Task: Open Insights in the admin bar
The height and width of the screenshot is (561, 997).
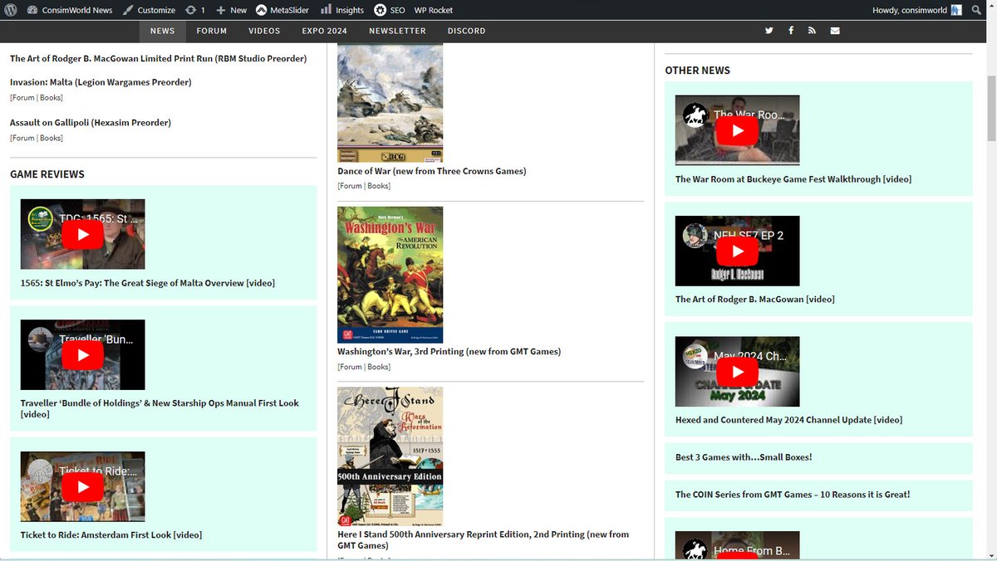Action: click(x=342, y=10)
